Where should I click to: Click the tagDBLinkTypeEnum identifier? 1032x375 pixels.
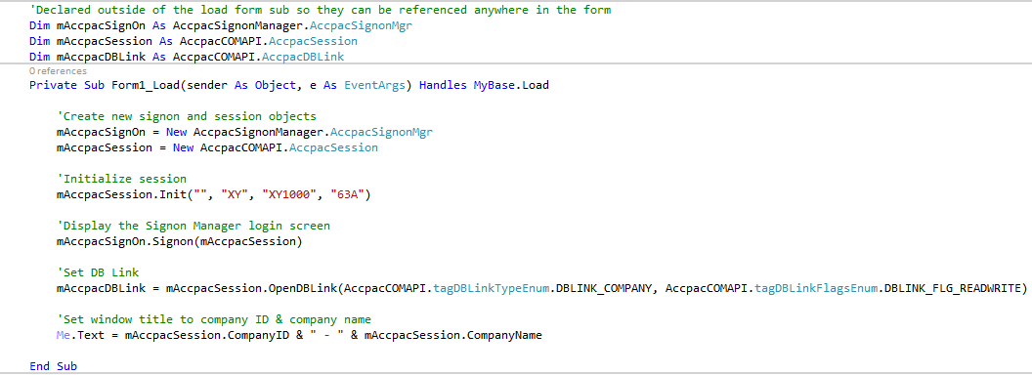(491, 288)
